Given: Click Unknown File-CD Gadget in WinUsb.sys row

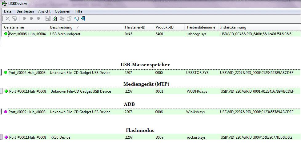Looking at the screenshot, I should pyautogui.click(x=80, y=112).
